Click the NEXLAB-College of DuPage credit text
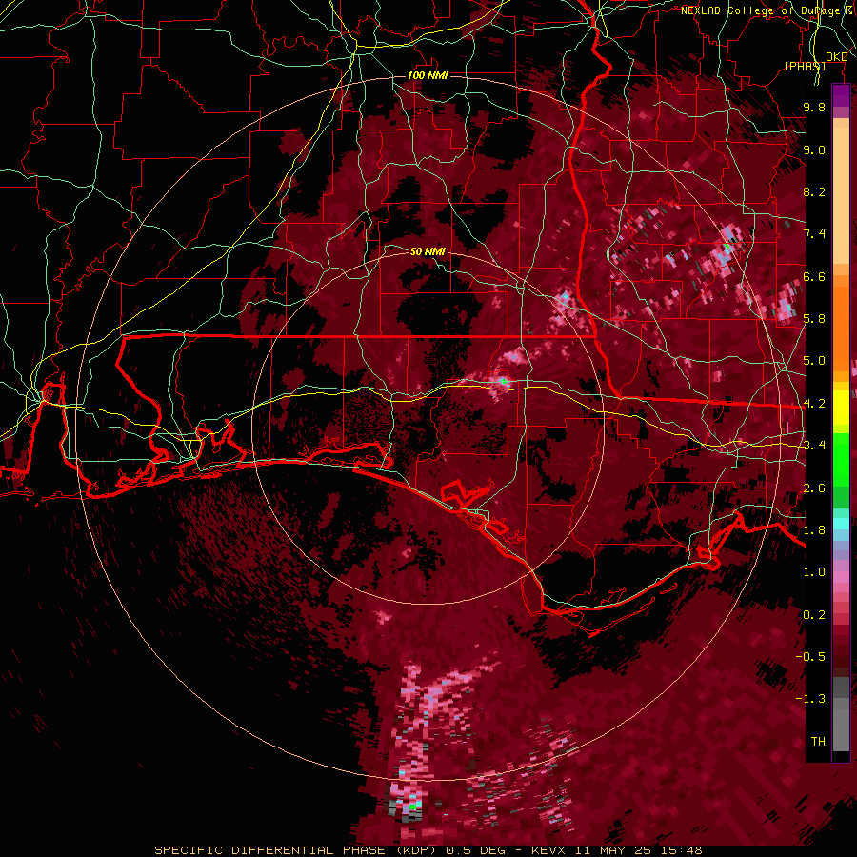Screen dimensions: 857x857 click(763, 10)
